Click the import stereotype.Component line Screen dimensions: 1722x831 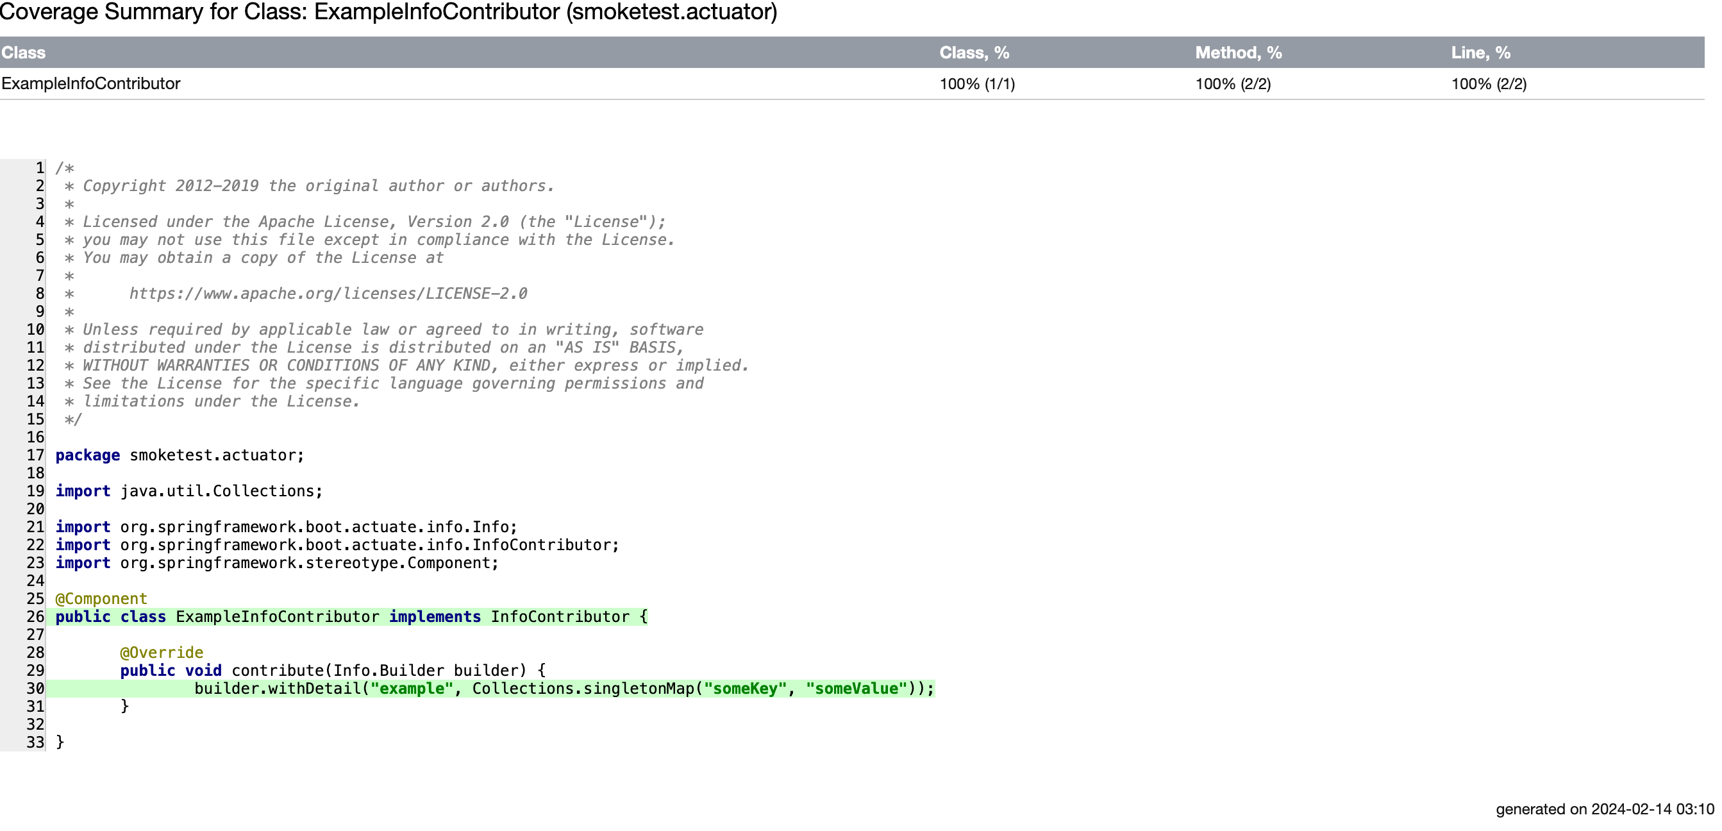point(277,563)
